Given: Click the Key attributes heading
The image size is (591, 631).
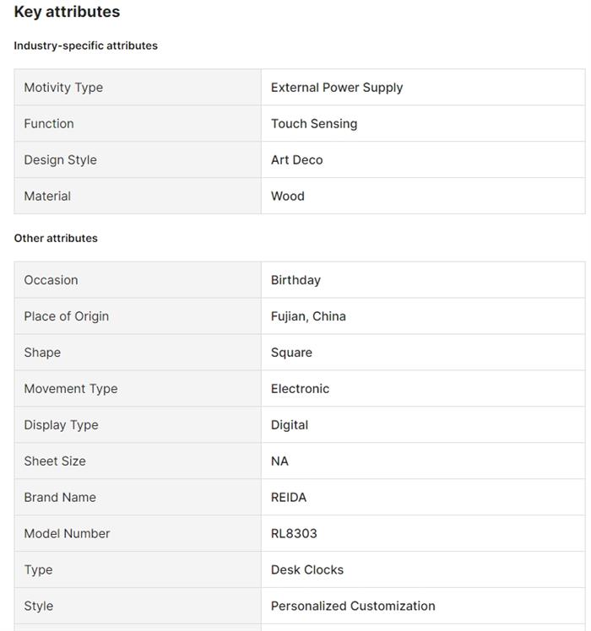Looking at the screenshot, I should 67,12.
